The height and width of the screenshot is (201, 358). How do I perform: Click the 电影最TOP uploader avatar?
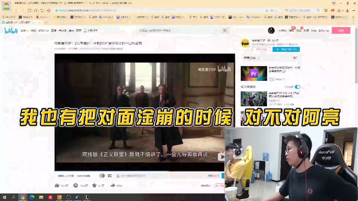point(245,43)
